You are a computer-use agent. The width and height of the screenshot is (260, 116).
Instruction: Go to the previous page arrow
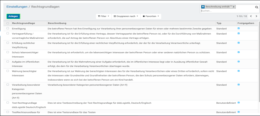(251, 16)
